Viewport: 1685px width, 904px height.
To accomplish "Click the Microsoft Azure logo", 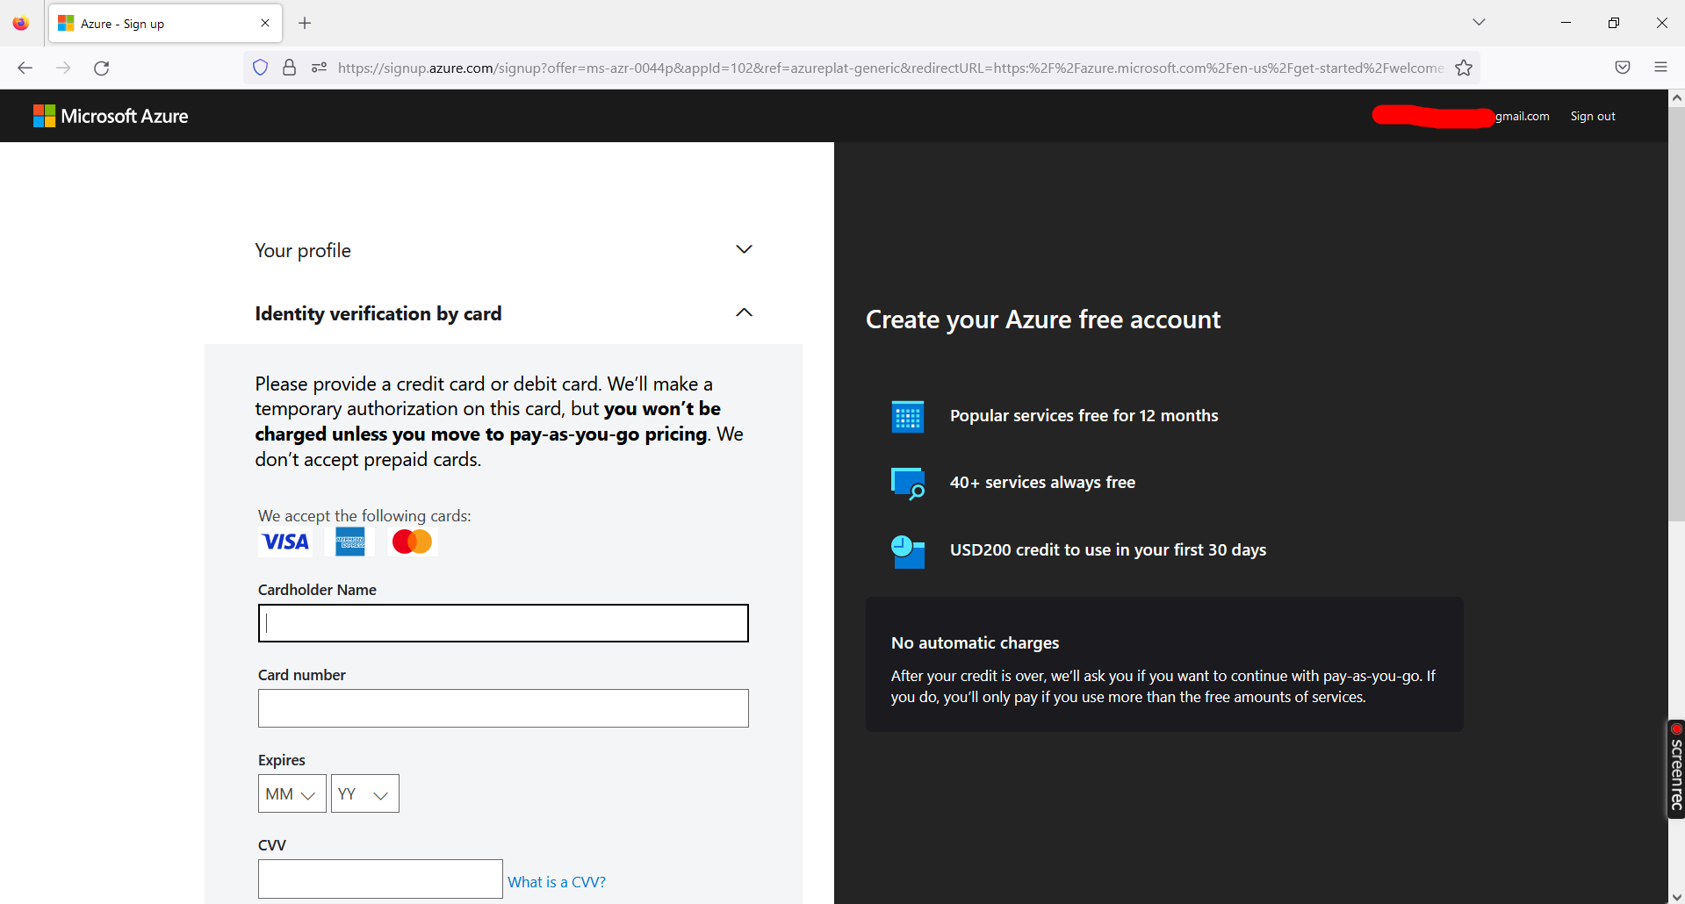I will tap(110, 115).
